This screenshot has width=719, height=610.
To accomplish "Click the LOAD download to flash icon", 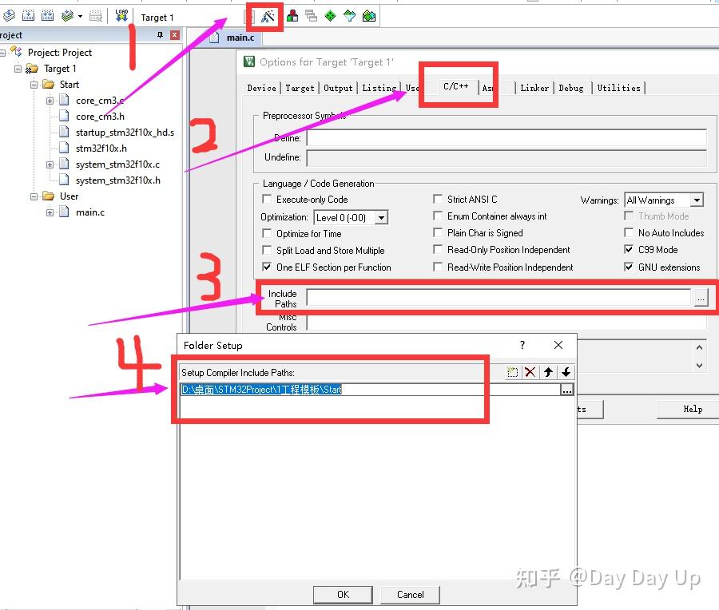I will point(121,16).
